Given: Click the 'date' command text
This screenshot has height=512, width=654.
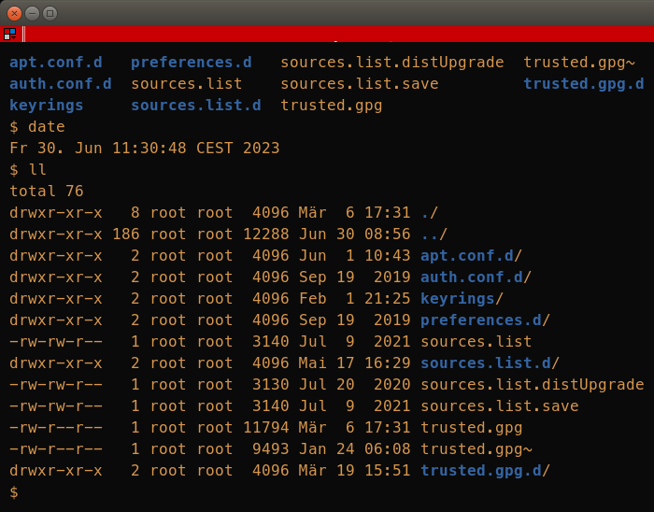Looking at the screenshot, I should tap(47, 127).
